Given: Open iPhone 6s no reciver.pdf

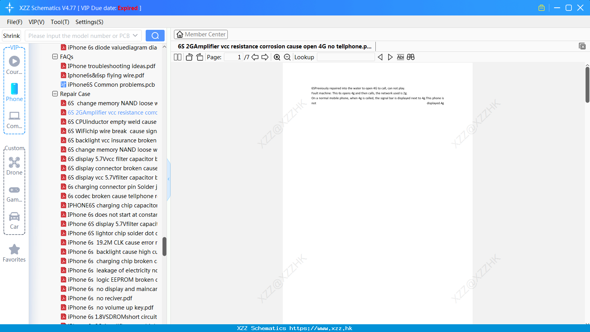Looking at the screenshot, I should [97, 298].
